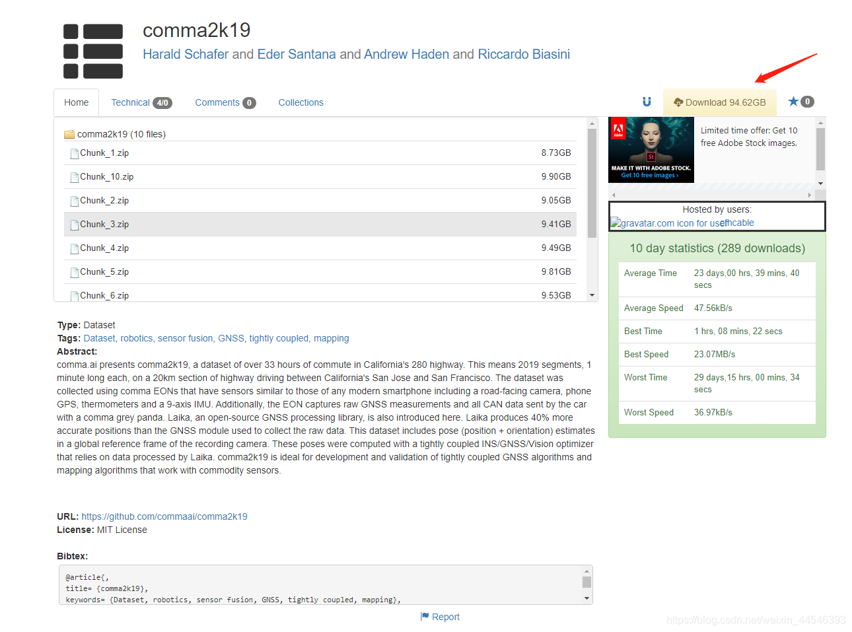Open author Riccardo Biasini link
The image size is (852, 632).
point(524,54)
